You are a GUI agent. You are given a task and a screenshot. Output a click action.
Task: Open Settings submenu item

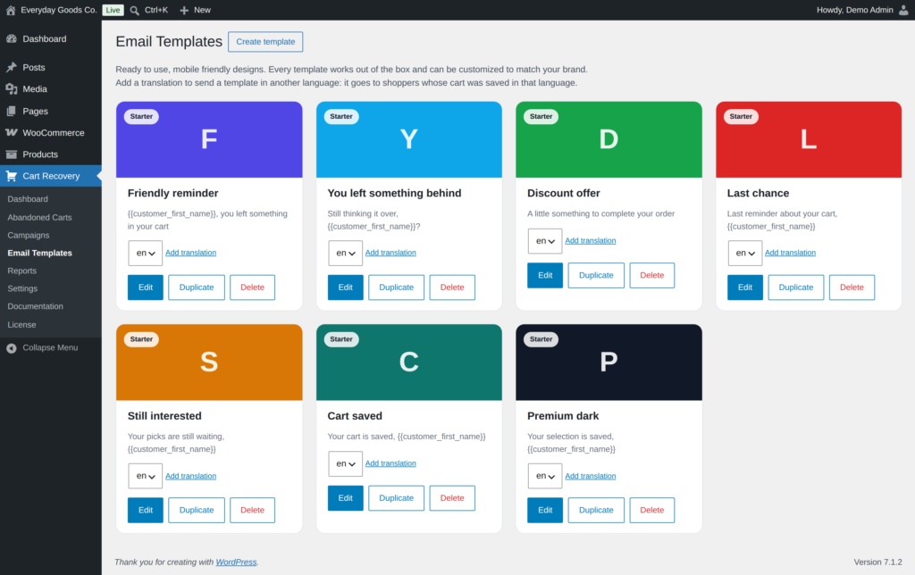[x=22, y=288]
